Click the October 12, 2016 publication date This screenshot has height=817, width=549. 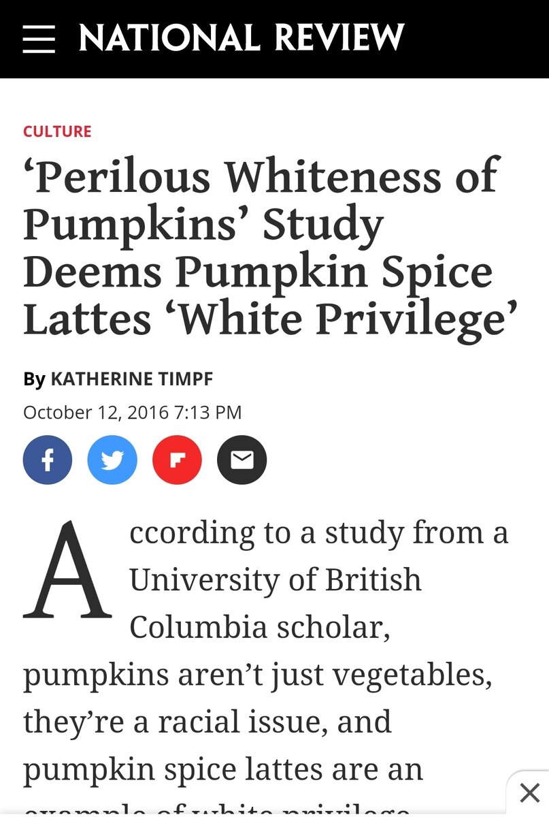coord(132,413)
